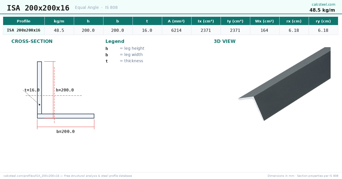Click the ISA 200x200x16 table row cell
This screenshot has height=179, width=342.
point(24,30)
